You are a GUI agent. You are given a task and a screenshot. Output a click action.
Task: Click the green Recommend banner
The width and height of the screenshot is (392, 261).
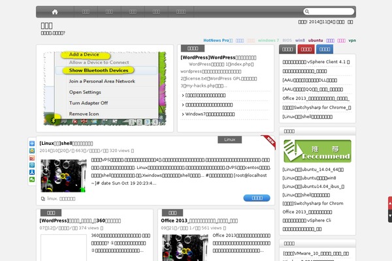tap(318, 151)
